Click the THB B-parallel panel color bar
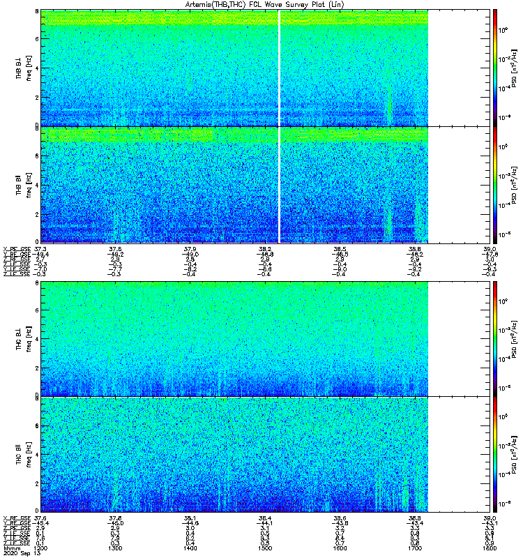The height and width of the screenshot is (558, 523). (495, 185)
